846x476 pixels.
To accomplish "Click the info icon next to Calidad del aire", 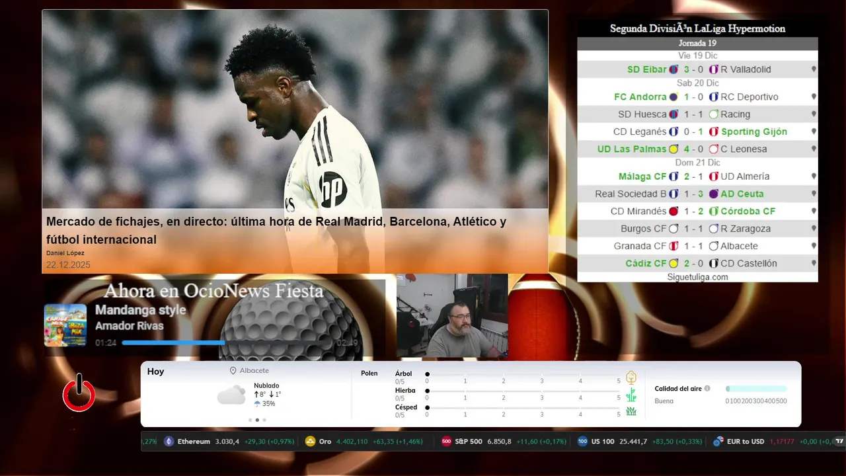I will click(707, 389).
